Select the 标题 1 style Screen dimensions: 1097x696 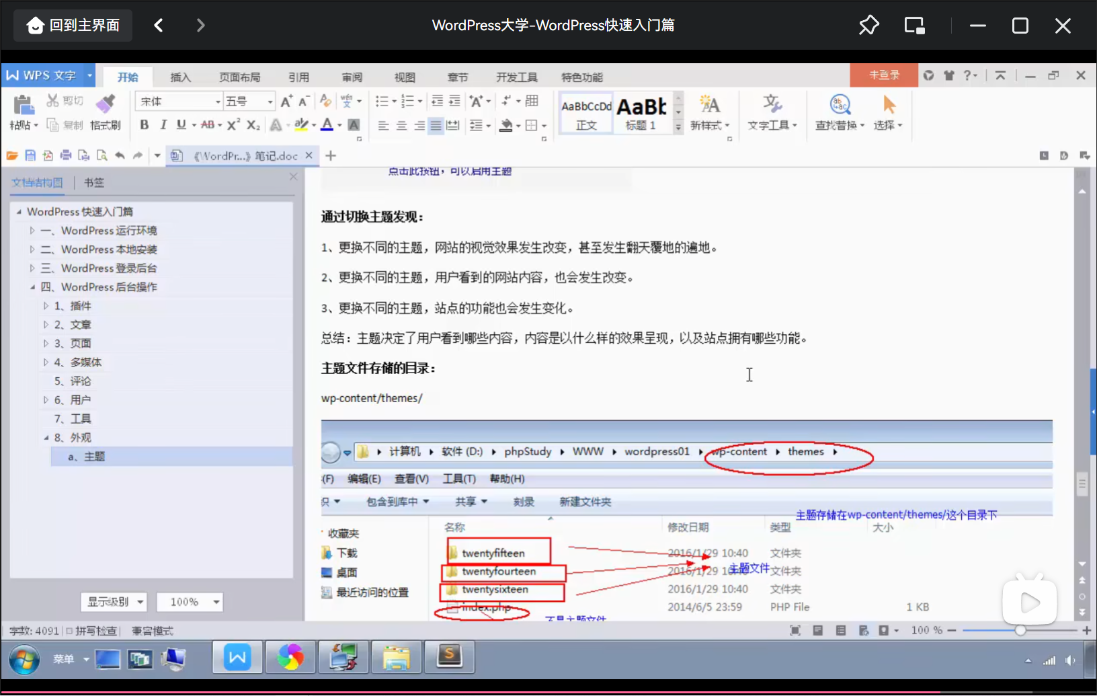point(641,113)
